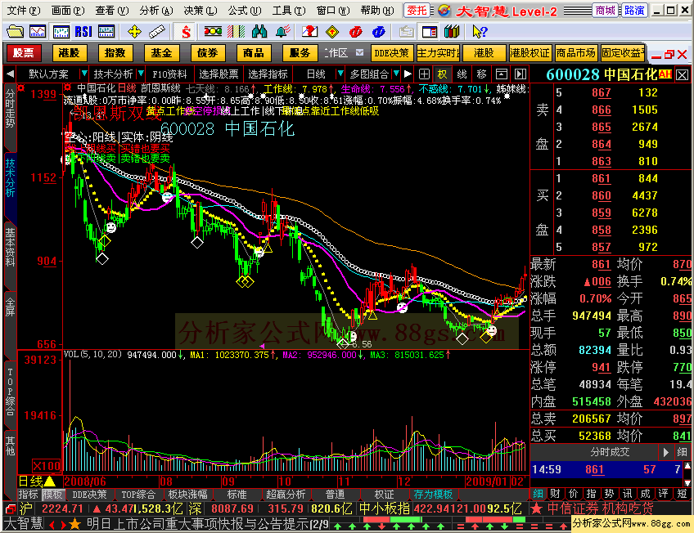694x533 pixels.
Task: Select the 基本资料 left sidebar tab
Action: (10, 247)
